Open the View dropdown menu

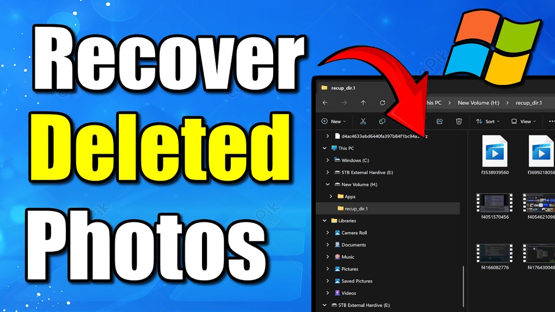[x=524, y=121]
